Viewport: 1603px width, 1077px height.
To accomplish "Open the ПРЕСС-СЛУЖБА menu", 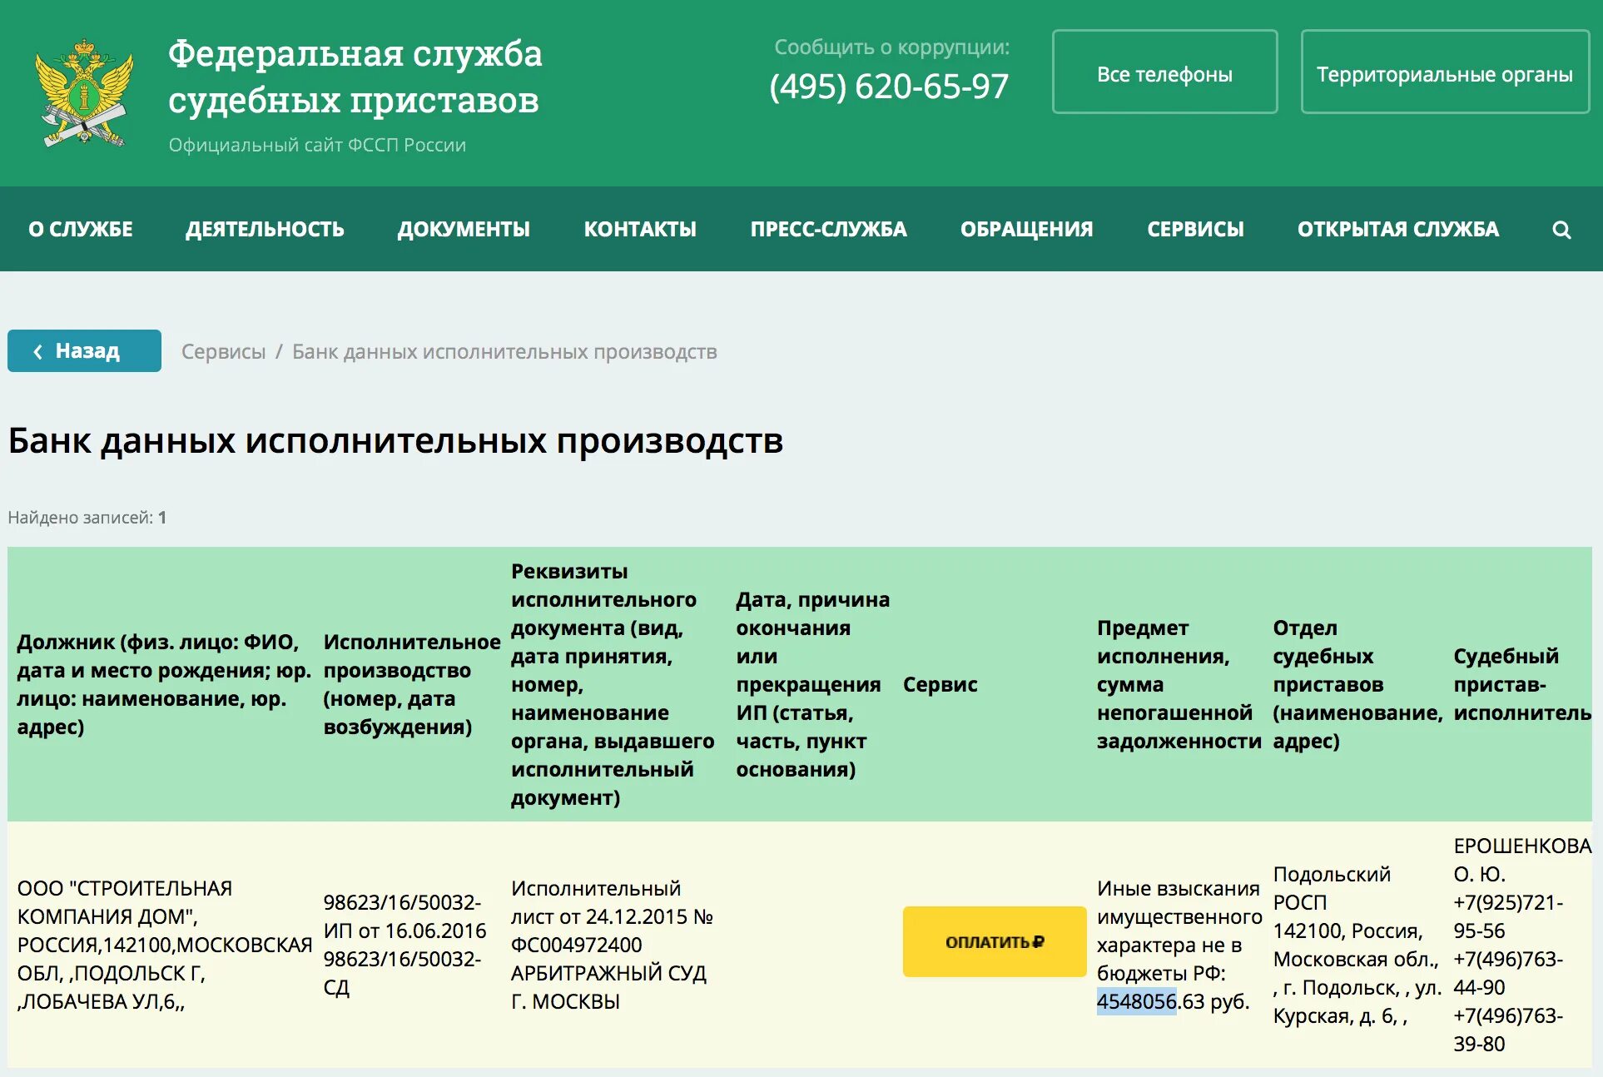I will click(x=828, y=230).
